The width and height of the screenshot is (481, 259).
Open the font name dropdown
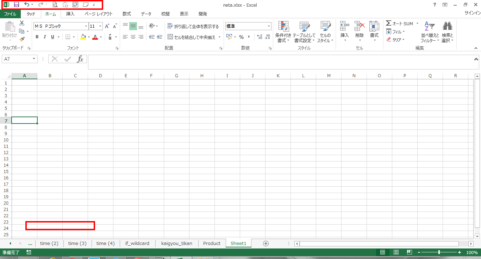click(86, 26)
